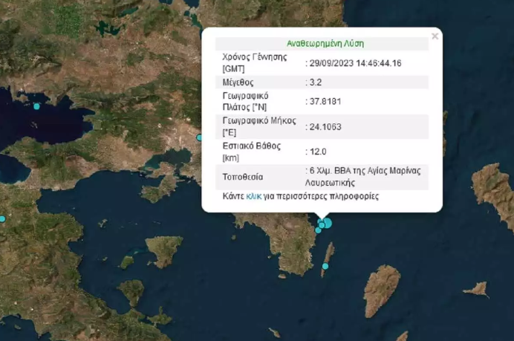Click the focal depth value 12.0
Image resolution: width=514 pixels, height=341 pixels.
[317, 151]
